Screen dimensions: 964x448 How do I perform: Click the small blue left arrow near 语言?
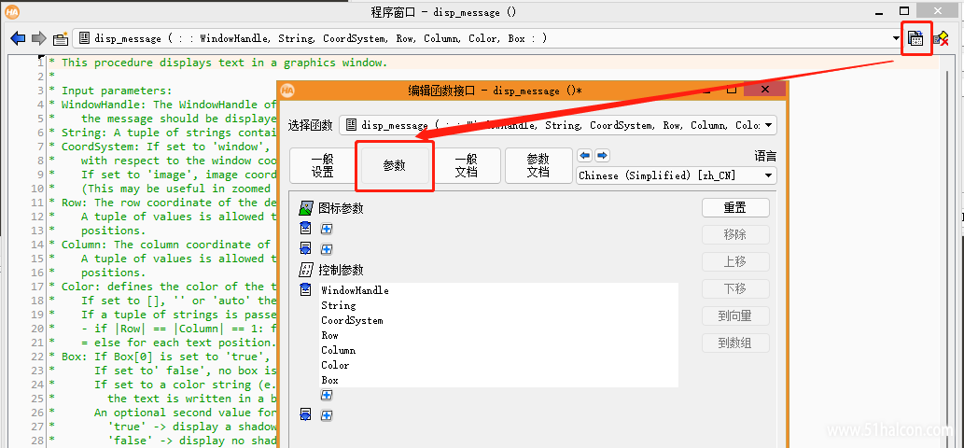point(585,156)
